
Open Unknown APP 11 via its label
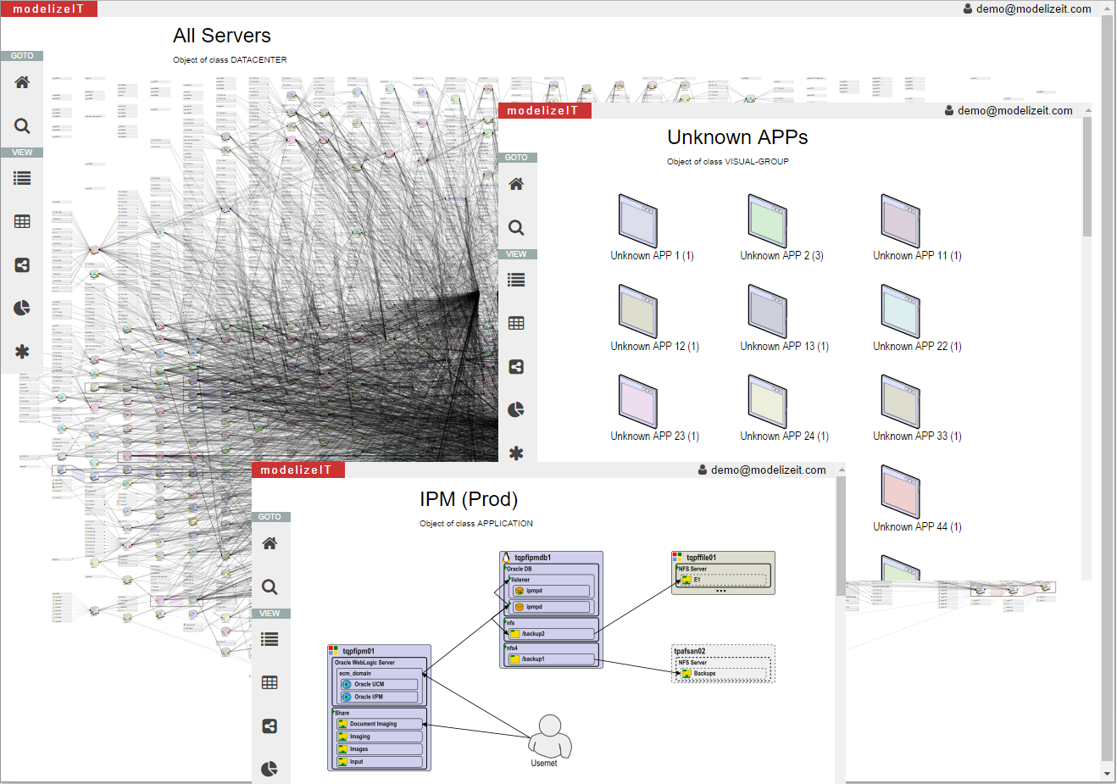click(x=916, y=255)
